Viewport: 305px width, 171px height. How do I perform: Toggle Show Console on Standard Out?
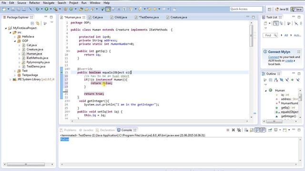point(257,130)
